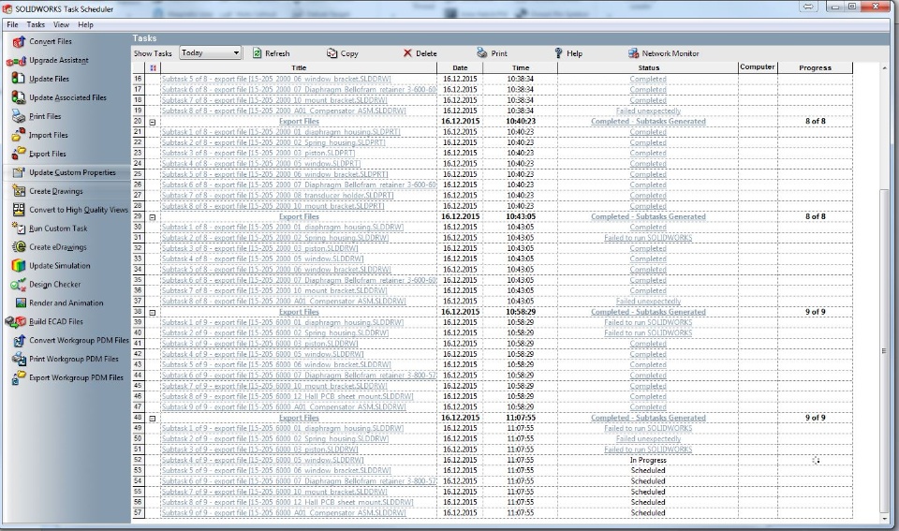The width and height of the screenshot is (899, 531).
Task: Open the File menu
Action: click(12, 24)
